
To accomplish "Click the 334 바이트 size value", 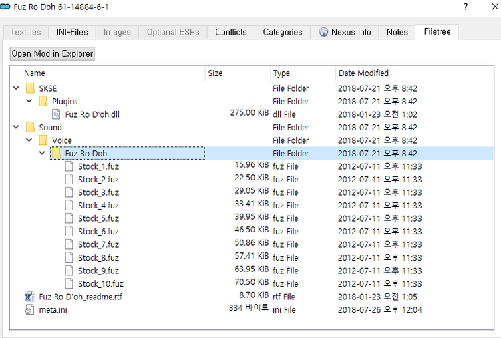I will point(248,308).
